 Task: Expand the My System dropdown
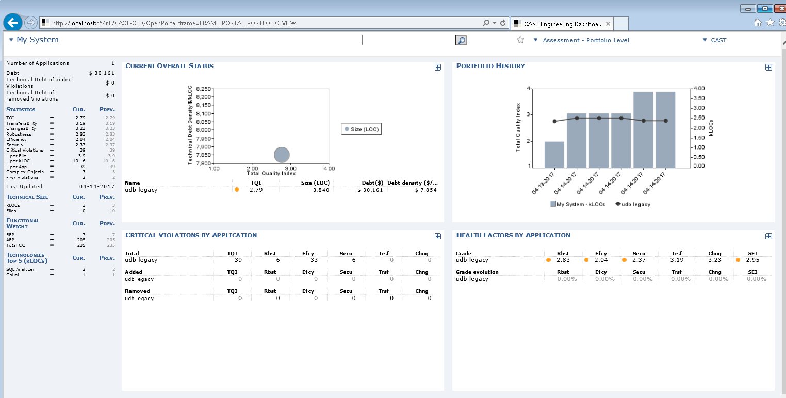pos(11,40)
